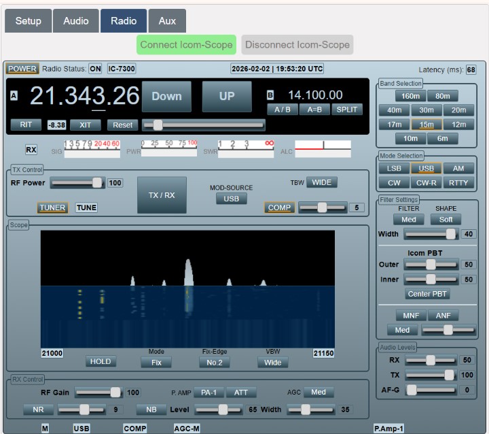Click HOLD under the scope
This screenshot has height=434, width=489.
pos(101,362)
